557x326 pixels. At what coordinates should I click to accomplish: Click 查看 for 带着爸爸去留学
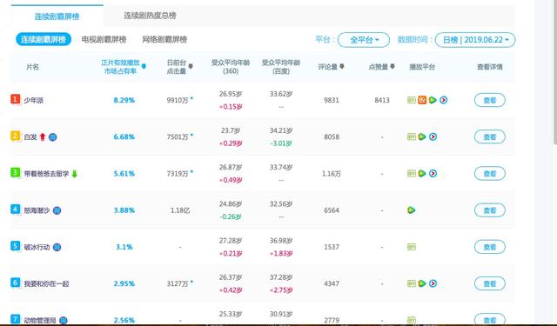[489, 174]
